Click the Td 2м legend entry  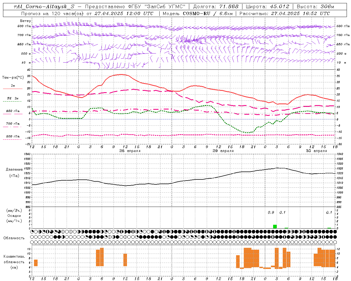coord(13,98)
